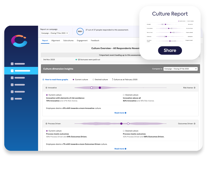
Task: Click the Culture as at February 2025 legend
Action: click(x=125, y=80)
